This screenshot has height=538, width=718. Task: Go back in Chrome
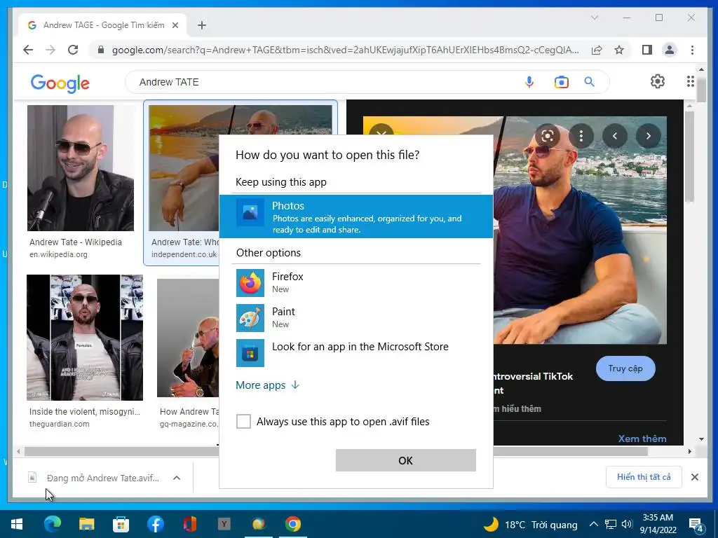tap(28, 50)
